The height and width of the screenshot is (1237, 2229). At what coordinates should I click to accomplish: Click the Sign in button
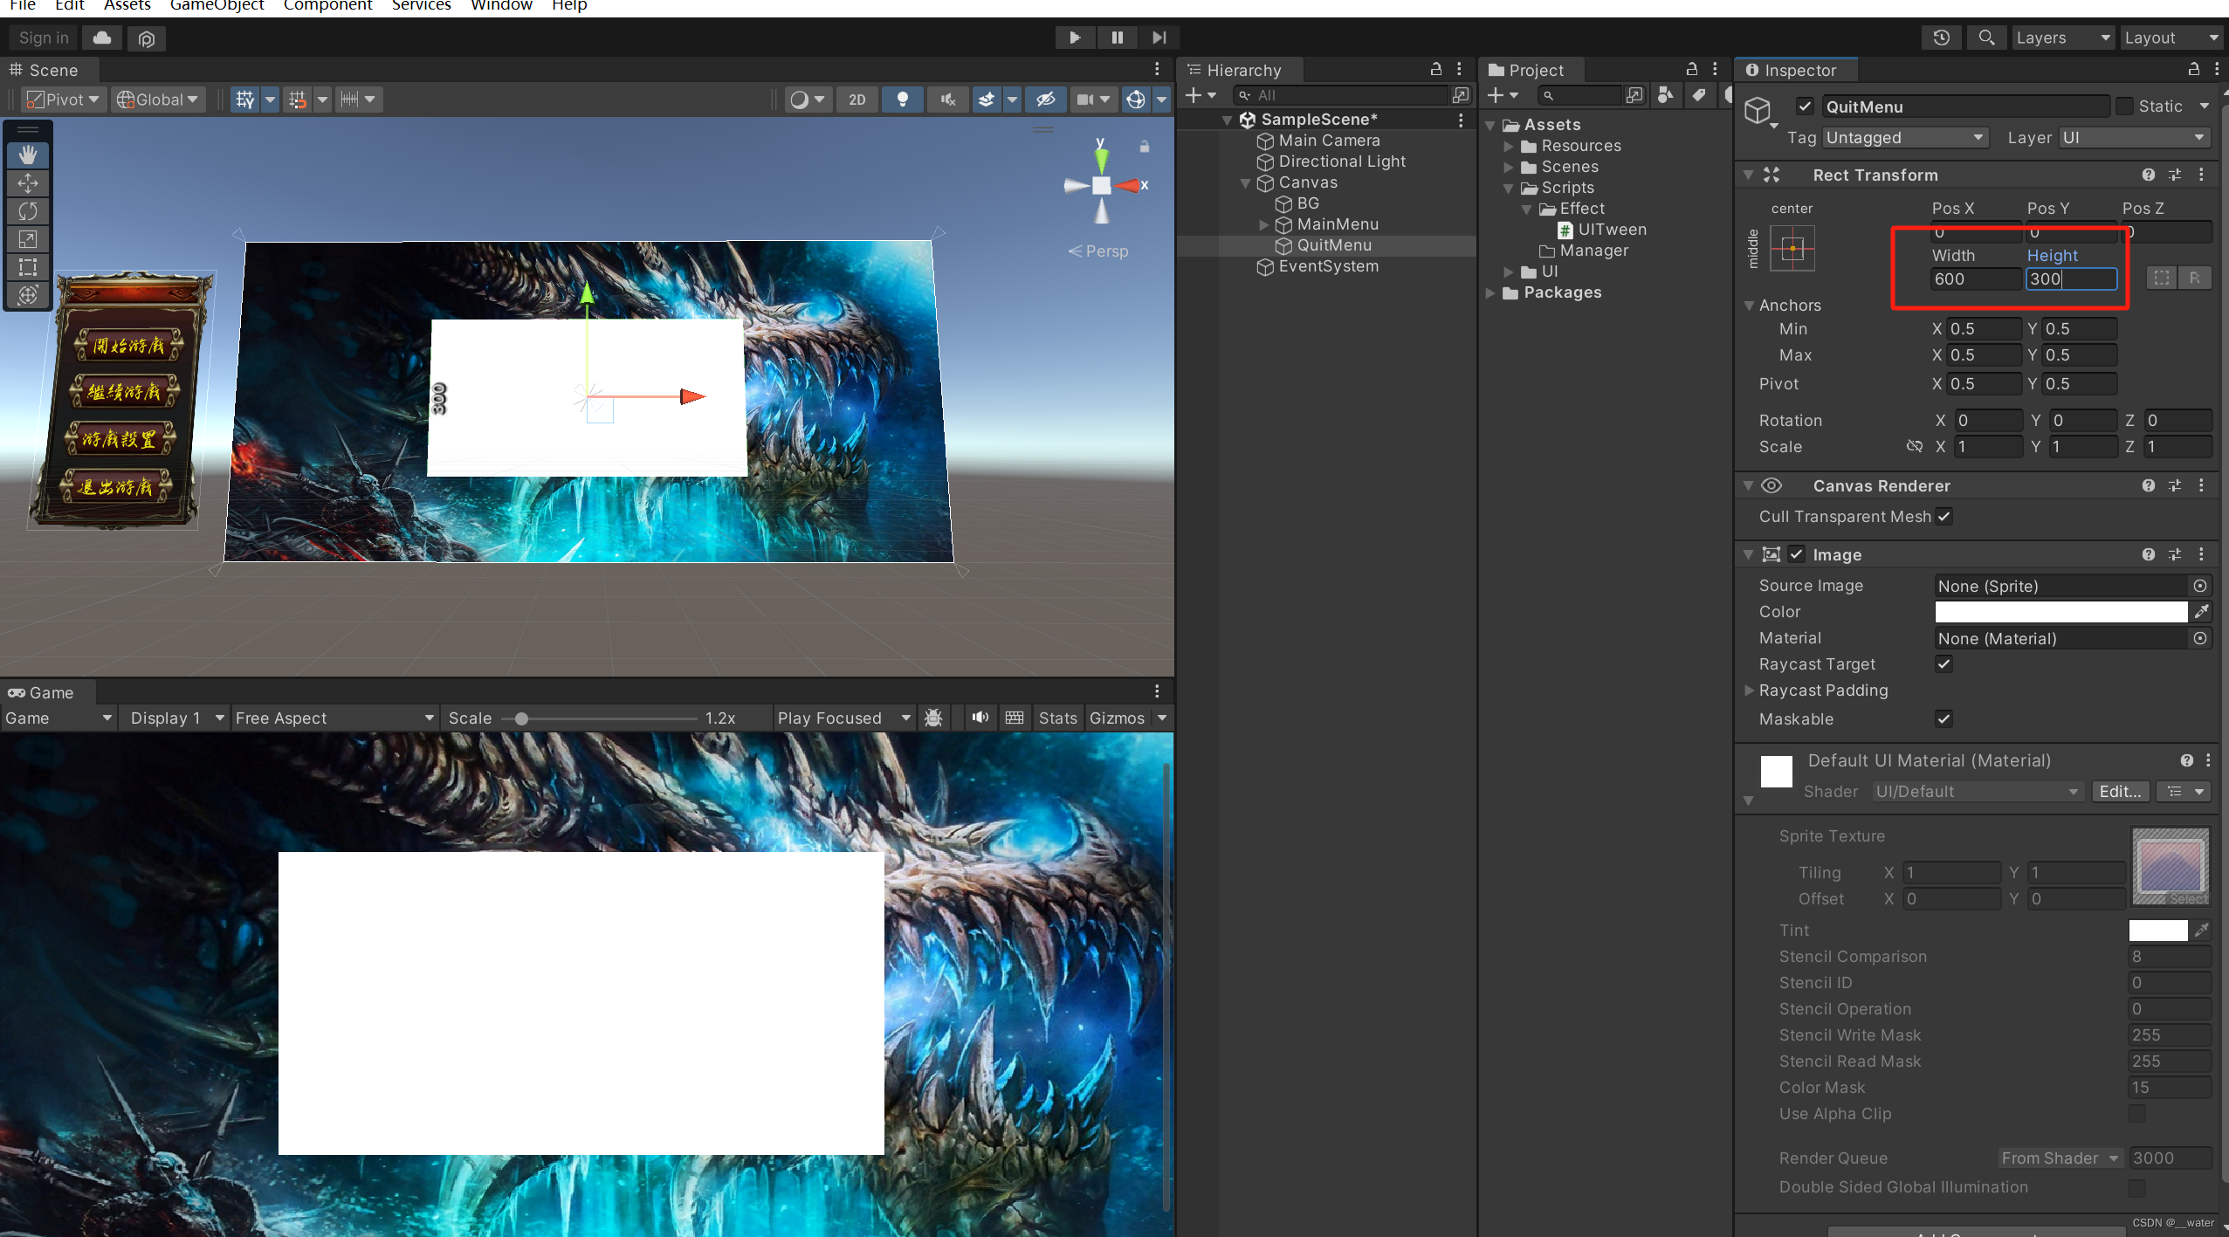(44, 38)
